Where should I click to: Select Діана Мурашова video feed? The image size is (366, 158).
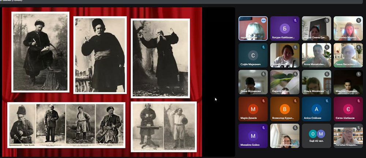[253, 82]
